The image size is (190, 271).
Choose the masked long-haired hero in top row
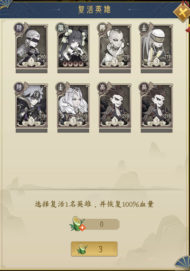pos(157,46)
